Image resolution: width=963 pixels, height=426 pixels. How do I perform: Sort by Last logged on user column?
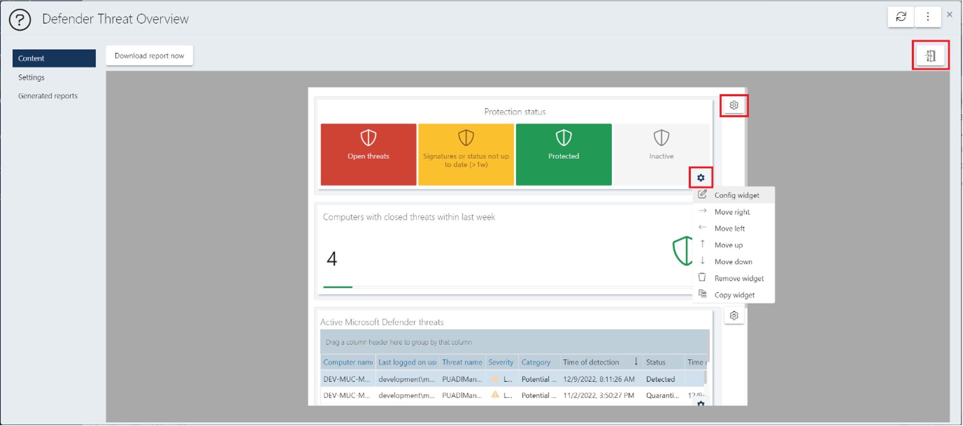pyautogui.click(x=407, y=362)
